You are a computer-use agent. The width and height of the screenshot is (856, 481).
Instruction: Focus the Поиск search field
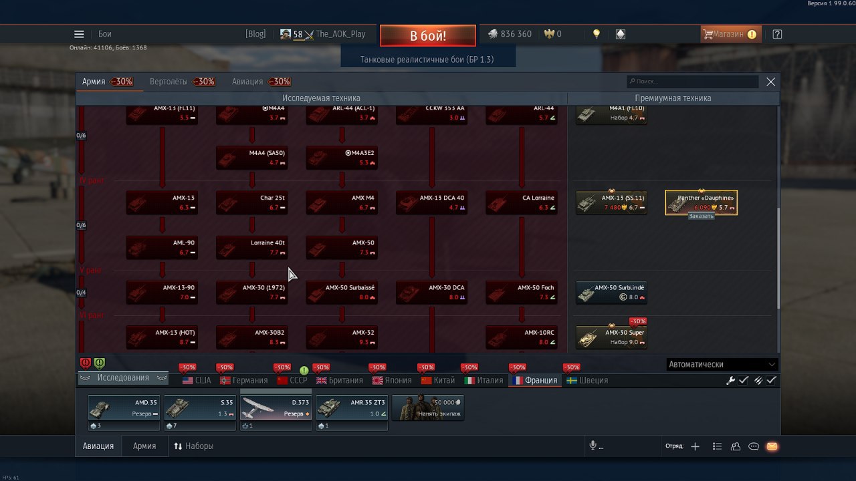tap(693, 82)
